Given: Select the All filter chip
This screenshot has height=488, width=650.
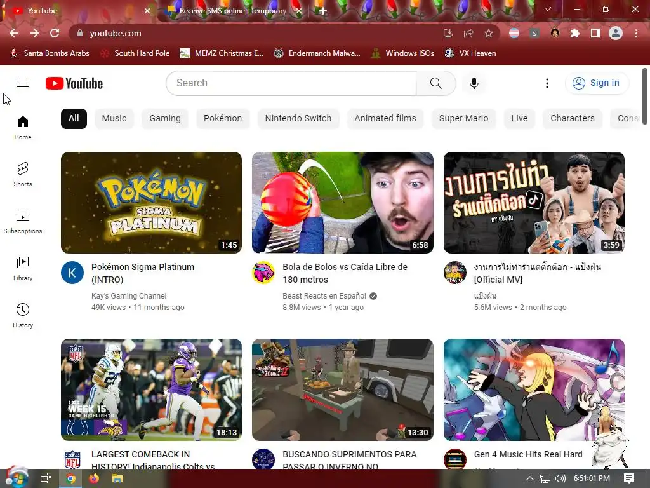Looking at the screenshot, I should click(x=74, y=118).
